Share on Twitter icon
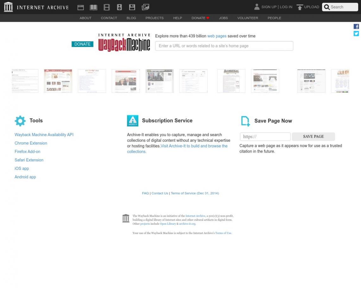This screenshot has height=288, width=361. point(356,33)
